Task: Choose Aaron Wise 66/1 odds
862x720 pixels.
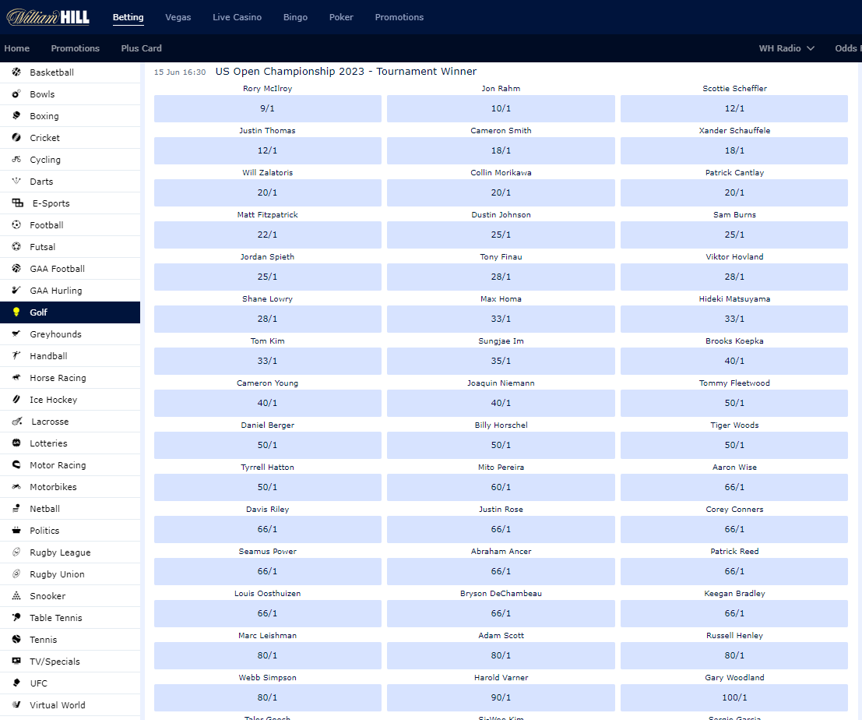Action: point(734,487)
